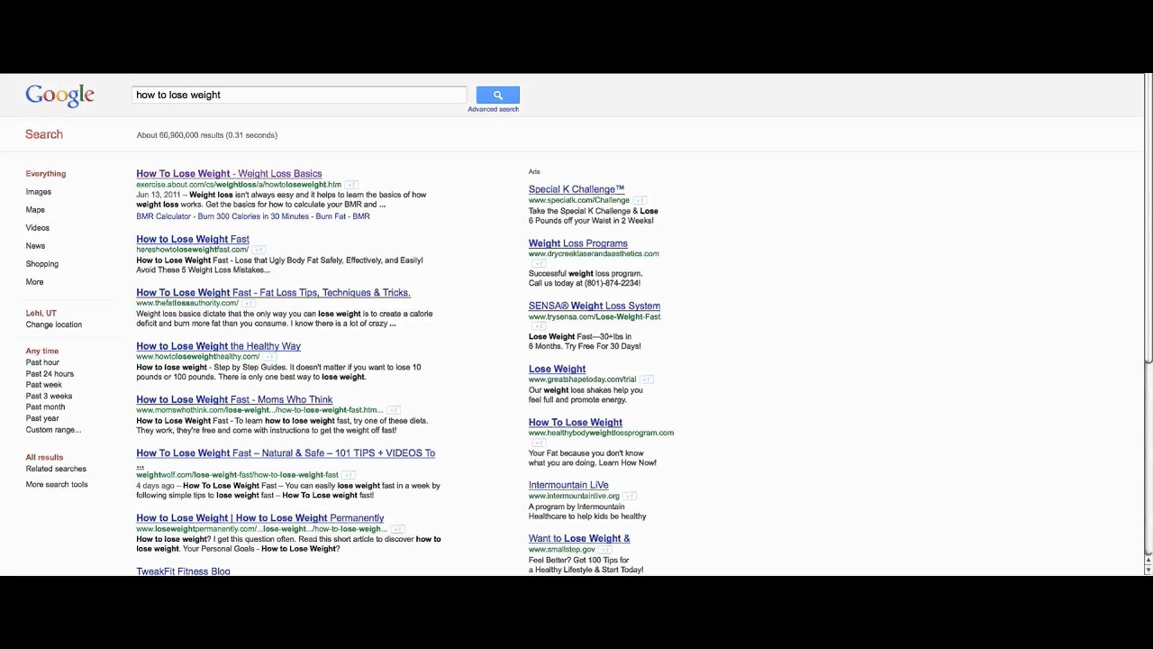Expand More search tools
1153x649 pixels.
pos(57,484)
